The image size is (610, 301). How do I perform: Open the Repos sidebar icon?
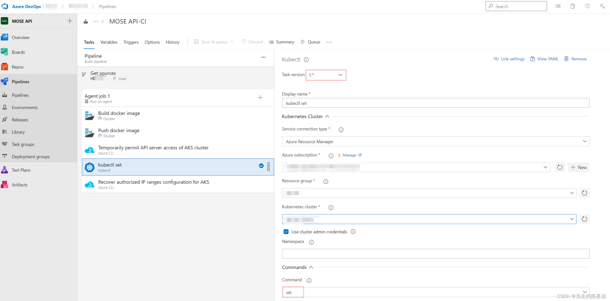coord(5,67)
